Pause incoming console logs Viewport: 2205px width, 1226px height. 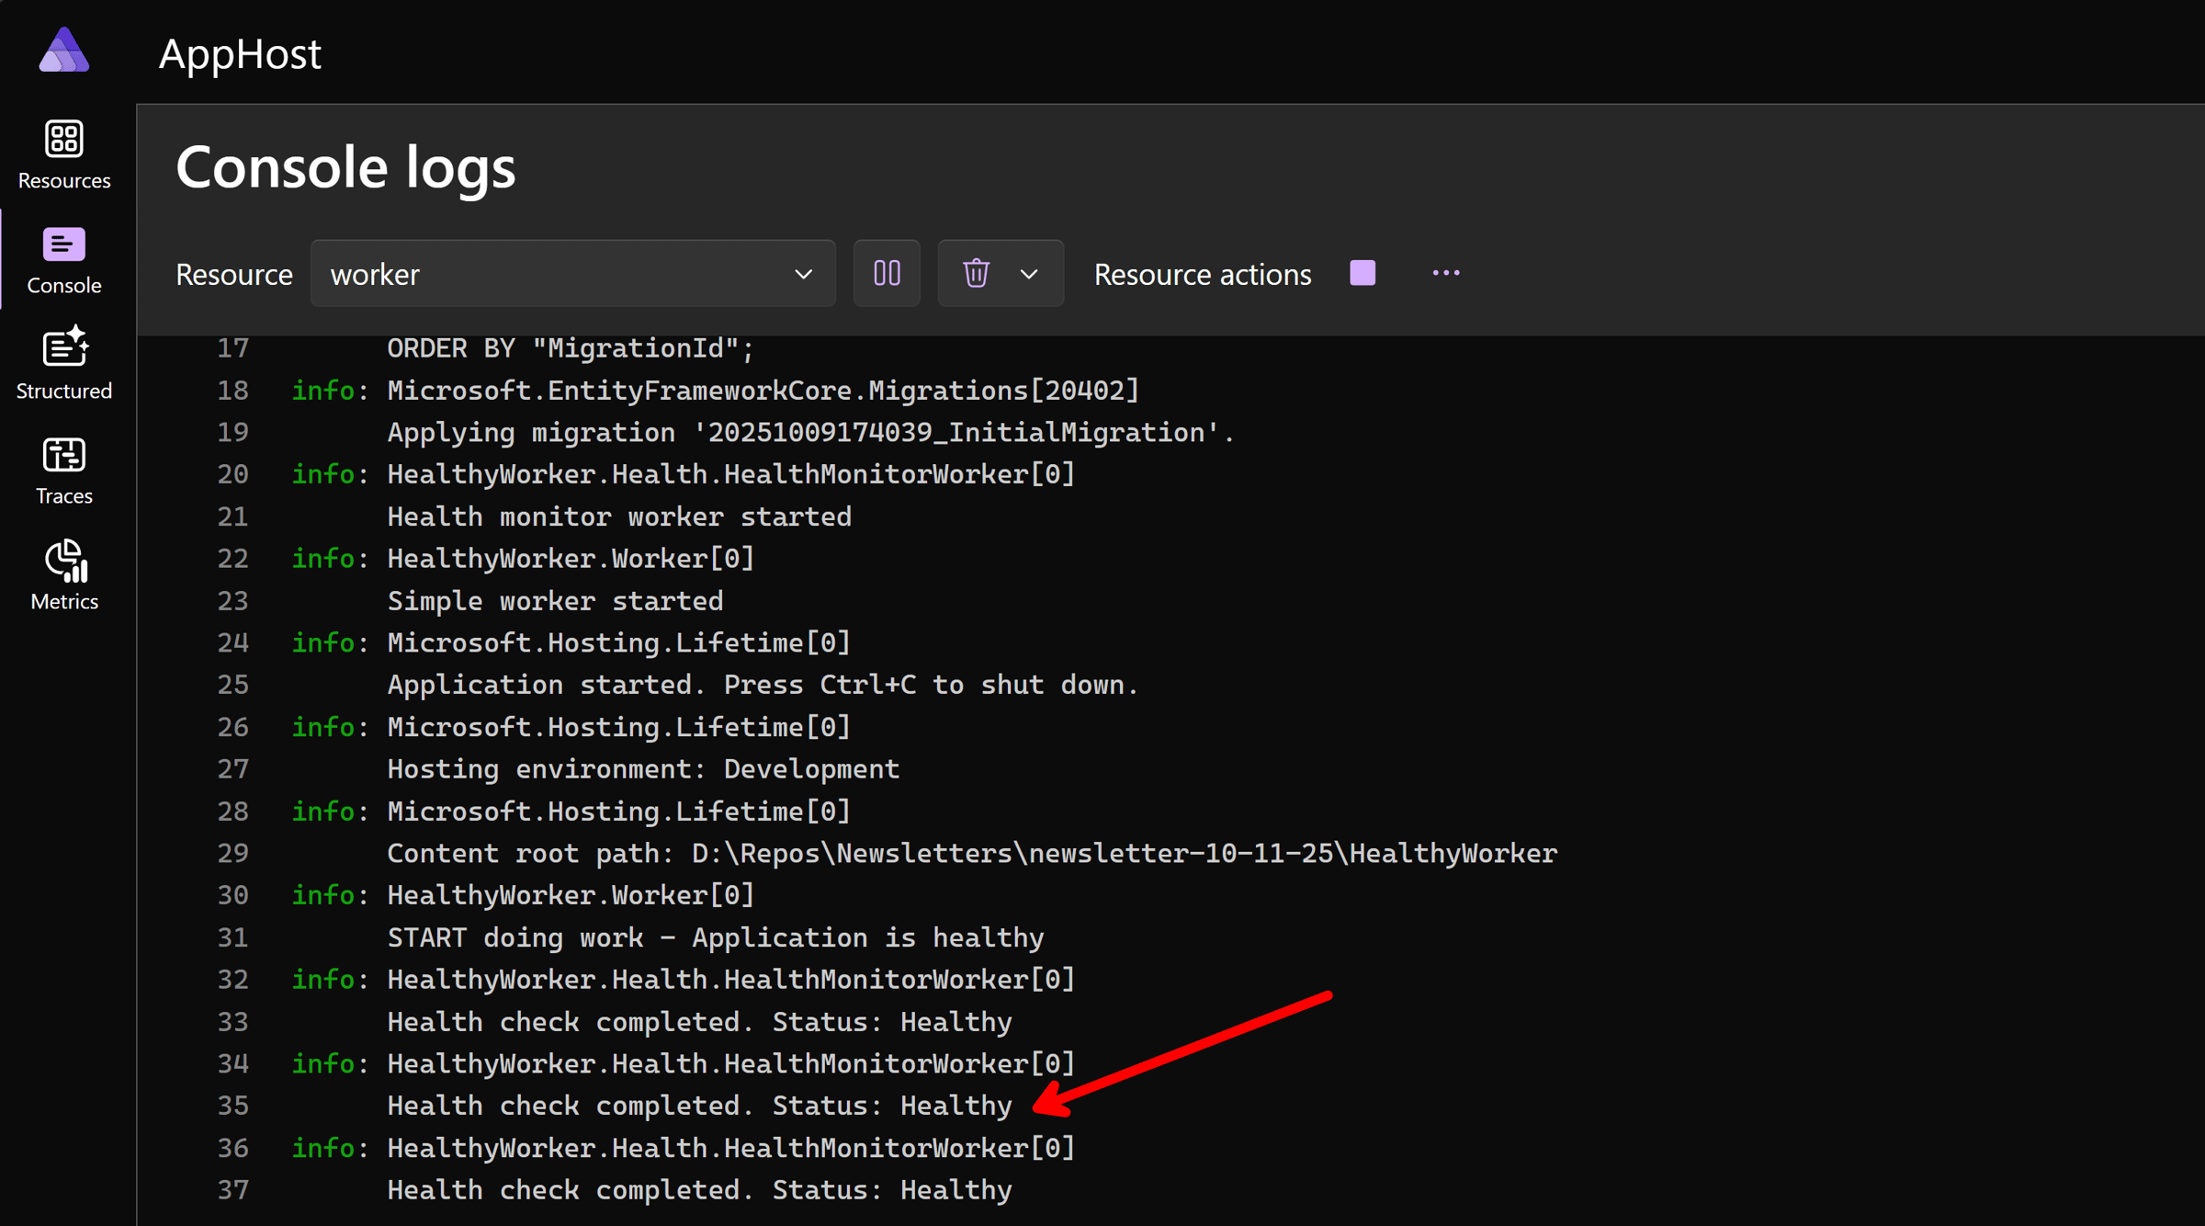[887, 274]
